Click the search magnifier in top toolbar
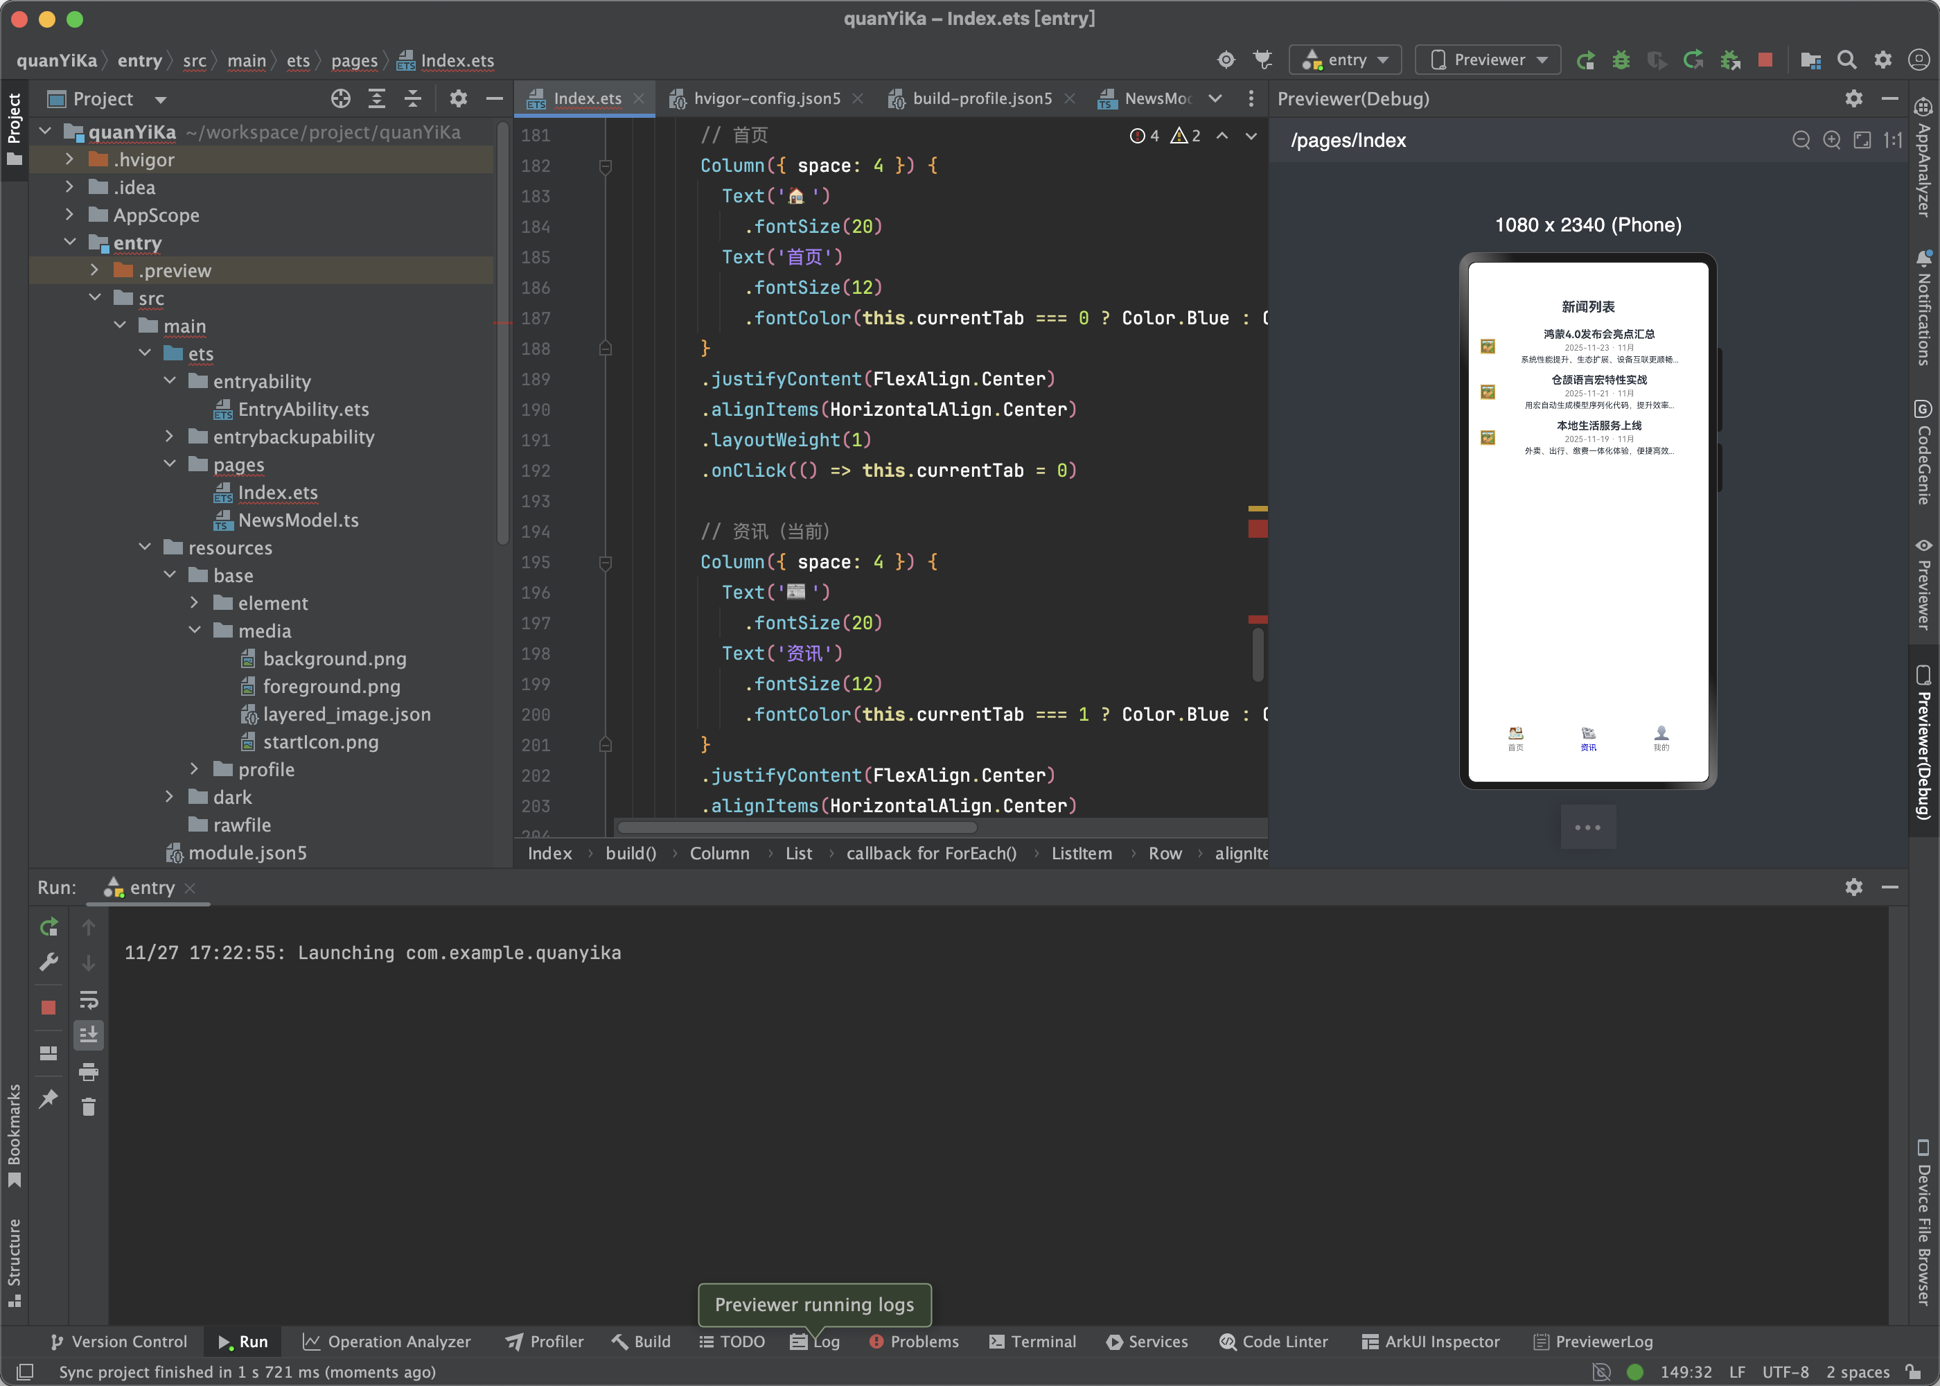Image resolution: width=1940 pixels, height=1386 pixels. [1847, 60]
